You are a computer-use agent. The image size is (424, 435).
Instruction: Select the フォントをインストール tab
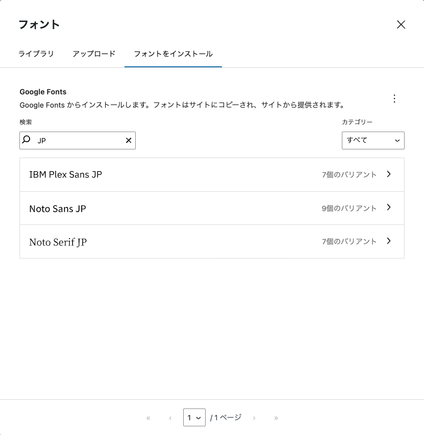pos(173,54)
